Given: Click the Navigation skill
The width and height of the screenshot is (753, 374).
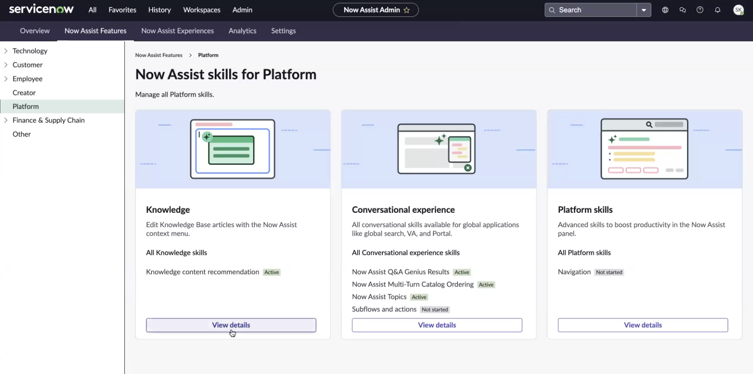Looking at the screenshot, I should point(574,272).
